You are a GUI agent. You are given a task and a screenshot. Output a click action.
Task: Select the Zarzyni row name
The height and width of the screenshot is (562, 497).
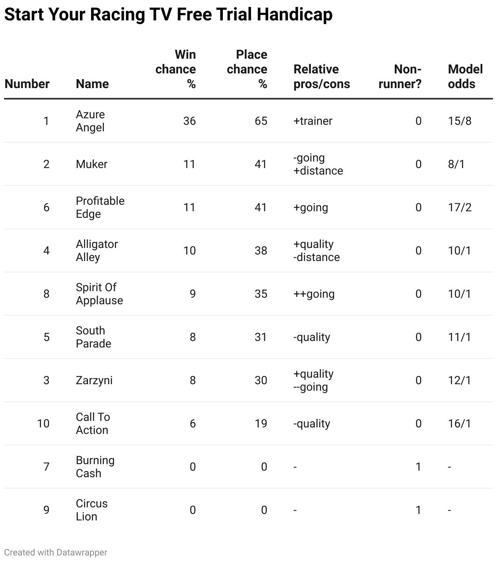click(94, 380)
